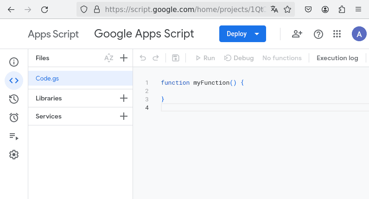Select the Editor code icon in sidebar

14,81
